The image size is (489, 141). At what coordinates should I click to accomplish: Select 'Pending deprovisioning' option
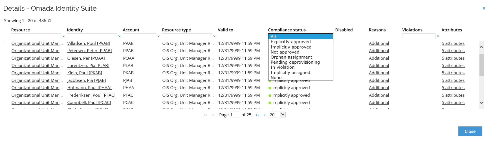pyautogui.click(x=301, y=62)
